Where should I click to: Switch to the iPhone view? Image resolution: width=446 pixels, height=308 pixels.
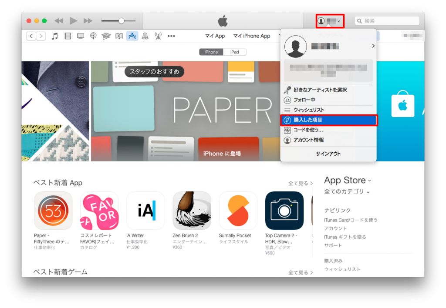coord(211,52)
